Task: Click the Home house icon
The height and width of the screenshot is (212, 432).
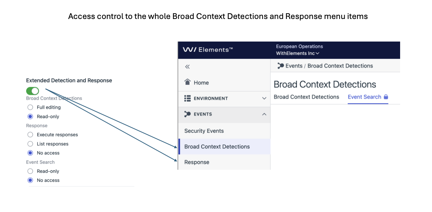Action: click(187, 82)
